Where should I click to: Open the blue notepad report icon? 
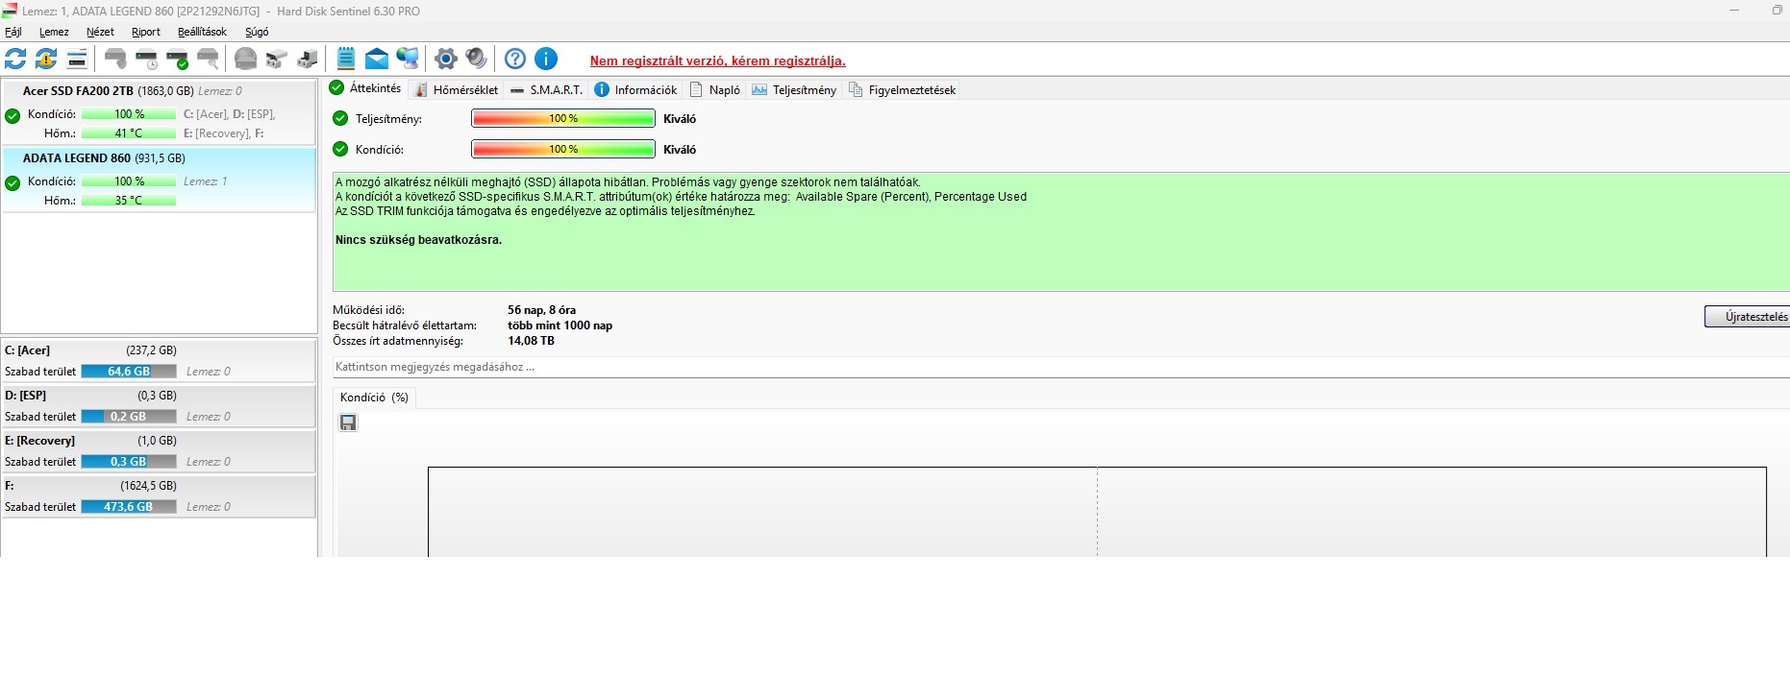tap(346, 59)
